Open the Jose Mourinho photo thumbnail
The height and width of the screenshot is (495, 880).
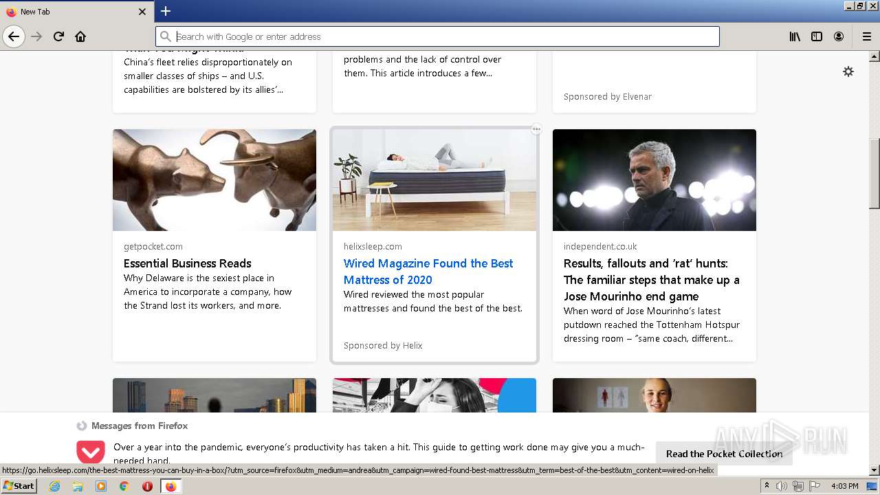[654, 180]
